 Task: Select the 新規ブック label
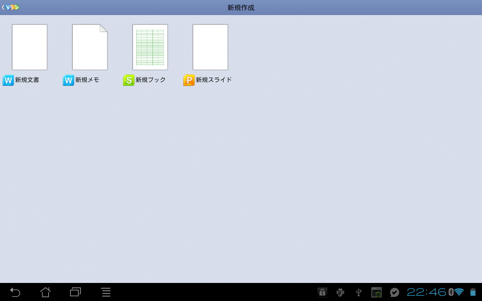(x=151, y=80)
